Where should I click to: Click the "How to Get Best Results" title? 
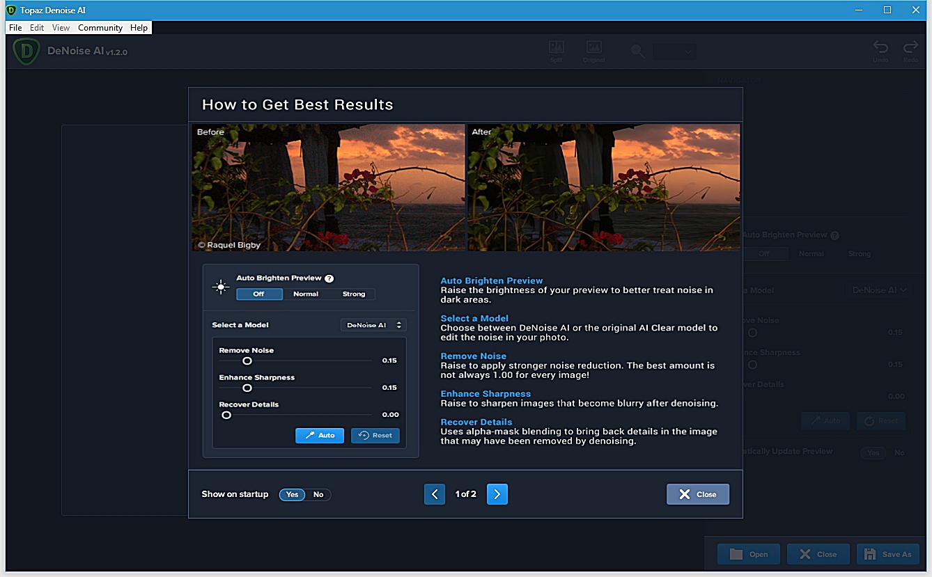[x=297, y=105]
